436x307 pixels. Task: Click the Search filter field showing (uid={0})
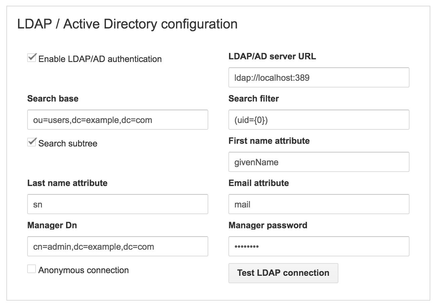318,120
